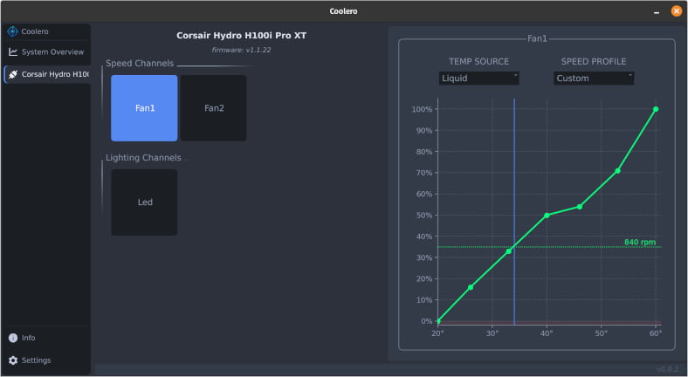This screenshot has width=688, height=377.
Task: Select the Fan1 speed channel
Action: pyautogui.click(x=144, y=108)
